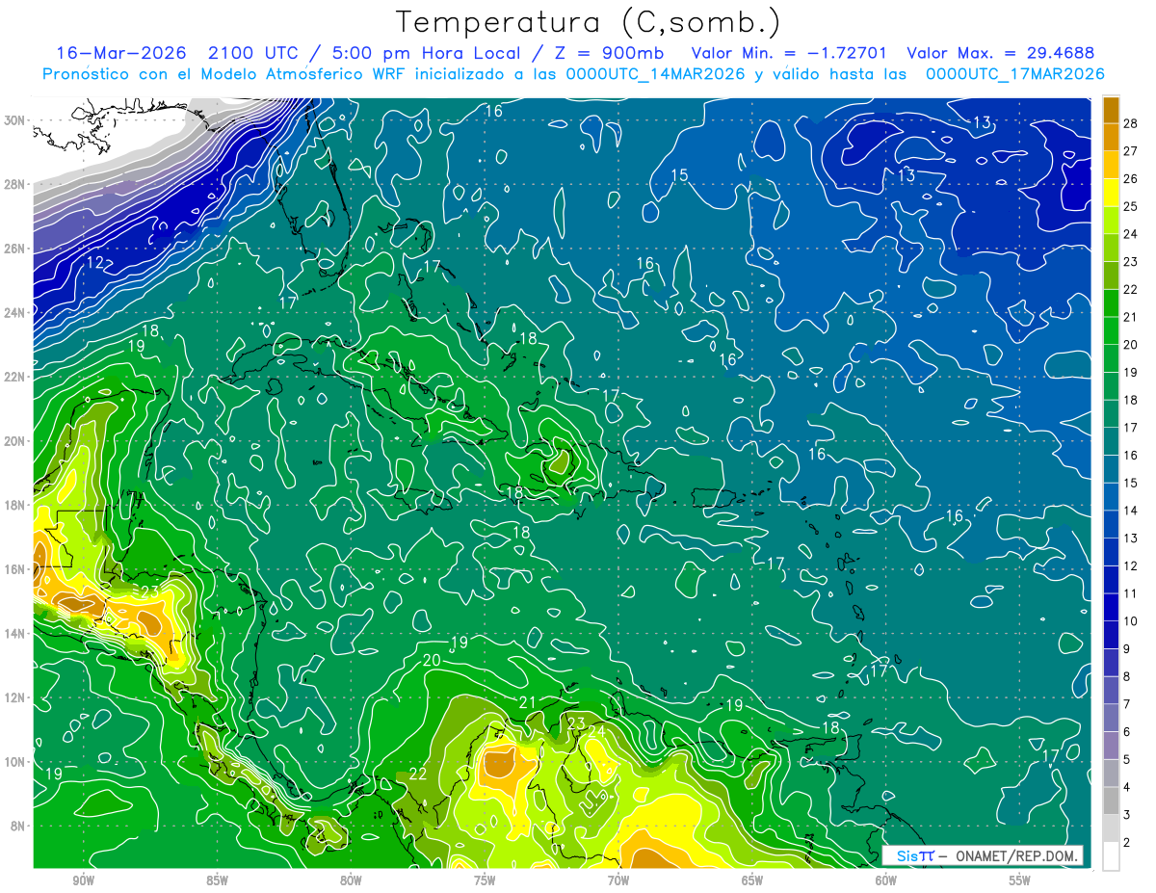Click the colorbar label "26"
The width and height of the screenshot is (1156, 893).
(1131, 179)
